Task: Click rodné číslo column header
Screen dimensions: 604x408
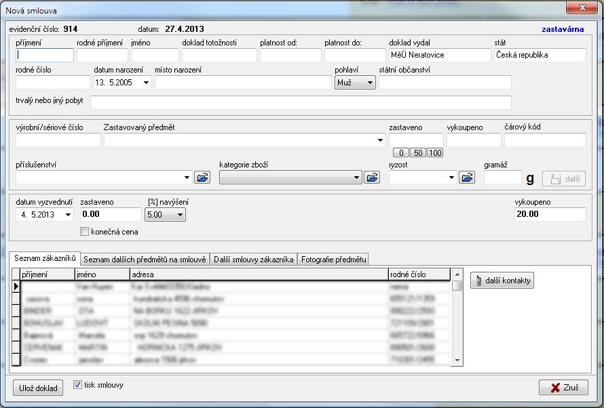Action: (419, 274)
